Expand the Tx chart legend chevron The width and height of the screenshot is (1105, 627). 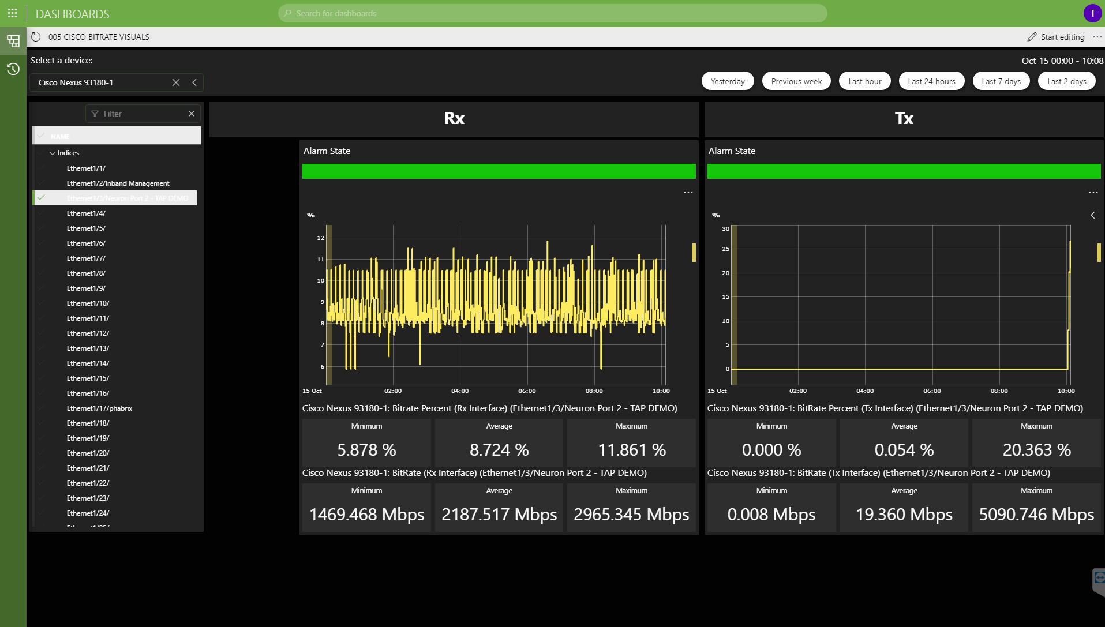[1093, 215]
